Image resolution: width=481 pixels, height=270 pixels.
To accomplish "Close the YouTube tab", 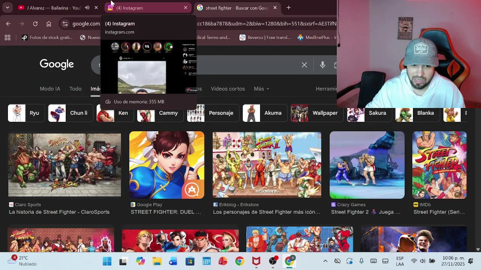I will tap(96, 7).
